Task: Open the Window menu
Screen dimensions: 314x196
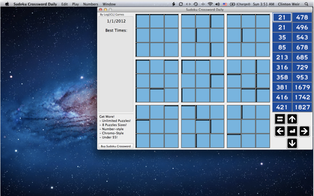Action: click(109, 4)
